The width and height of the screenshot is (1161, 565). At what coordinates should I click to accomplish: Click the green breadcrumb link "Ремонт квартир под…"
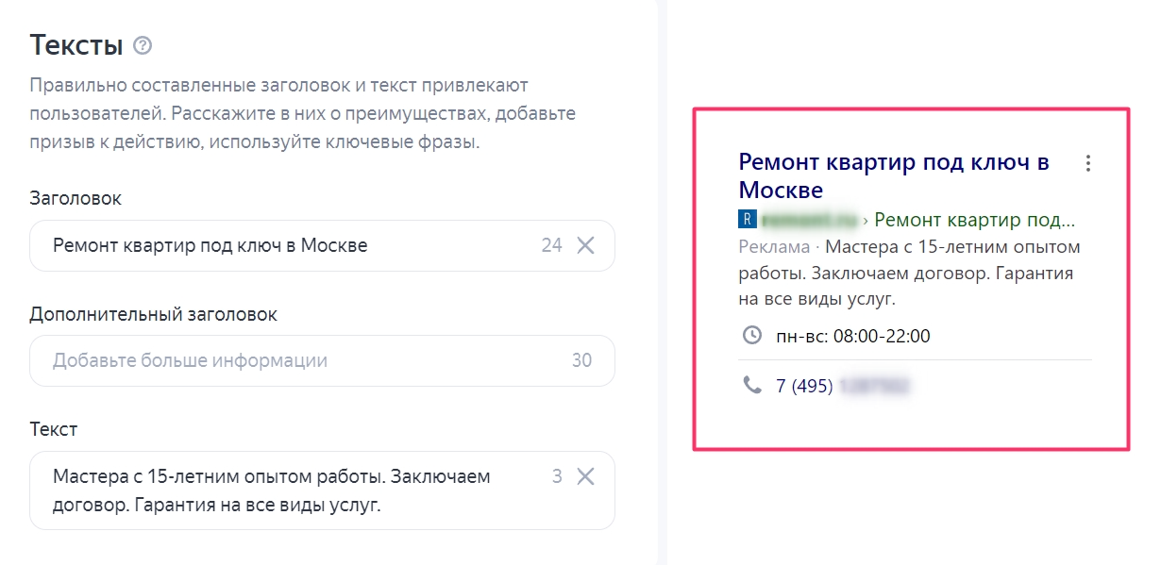[974, 221]
